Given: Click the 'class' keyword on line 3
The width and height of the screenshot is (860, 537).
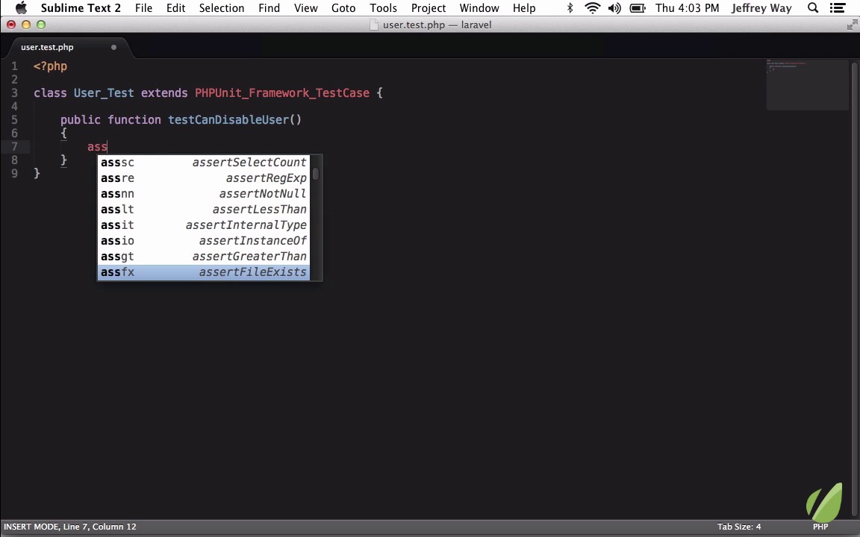Looking at the screenshot, I should tap(50, 93).
